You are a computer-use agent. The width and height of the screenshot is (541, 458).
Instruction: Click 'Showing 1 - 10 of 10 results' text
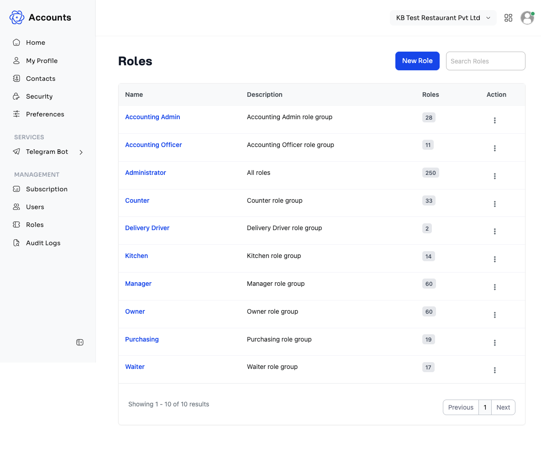click(169, 404)
